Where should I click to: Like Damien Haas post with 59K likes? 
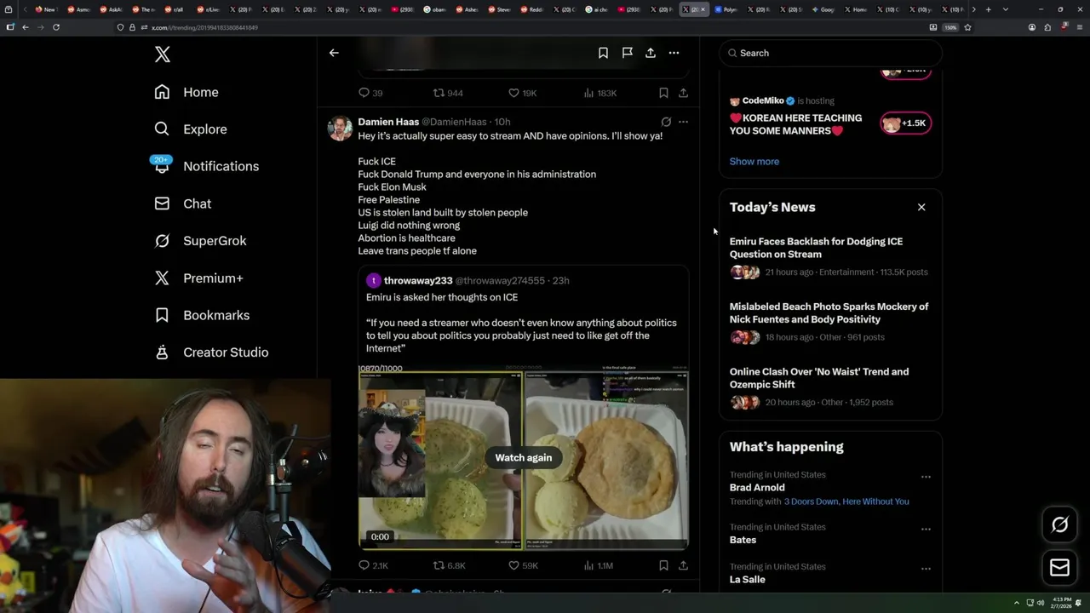(x=523, y=565)
